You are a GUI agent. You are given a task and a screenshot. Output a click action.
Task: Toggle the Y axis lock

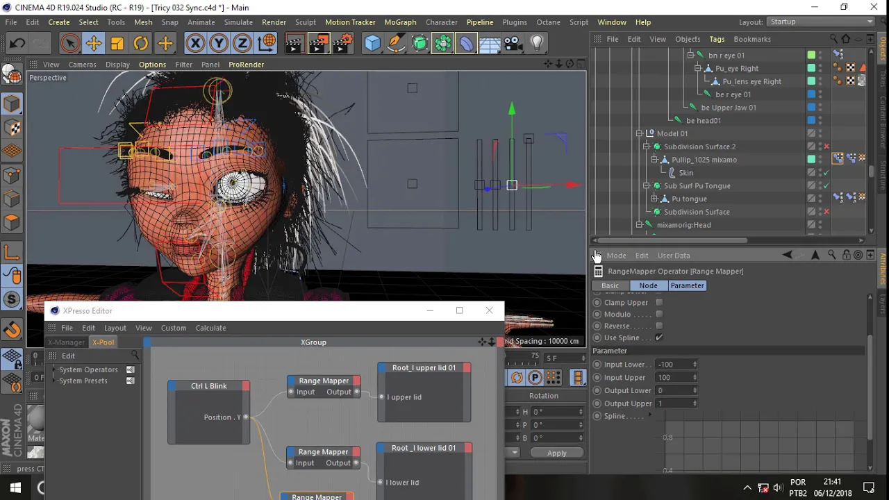click(x=218, y=44)
